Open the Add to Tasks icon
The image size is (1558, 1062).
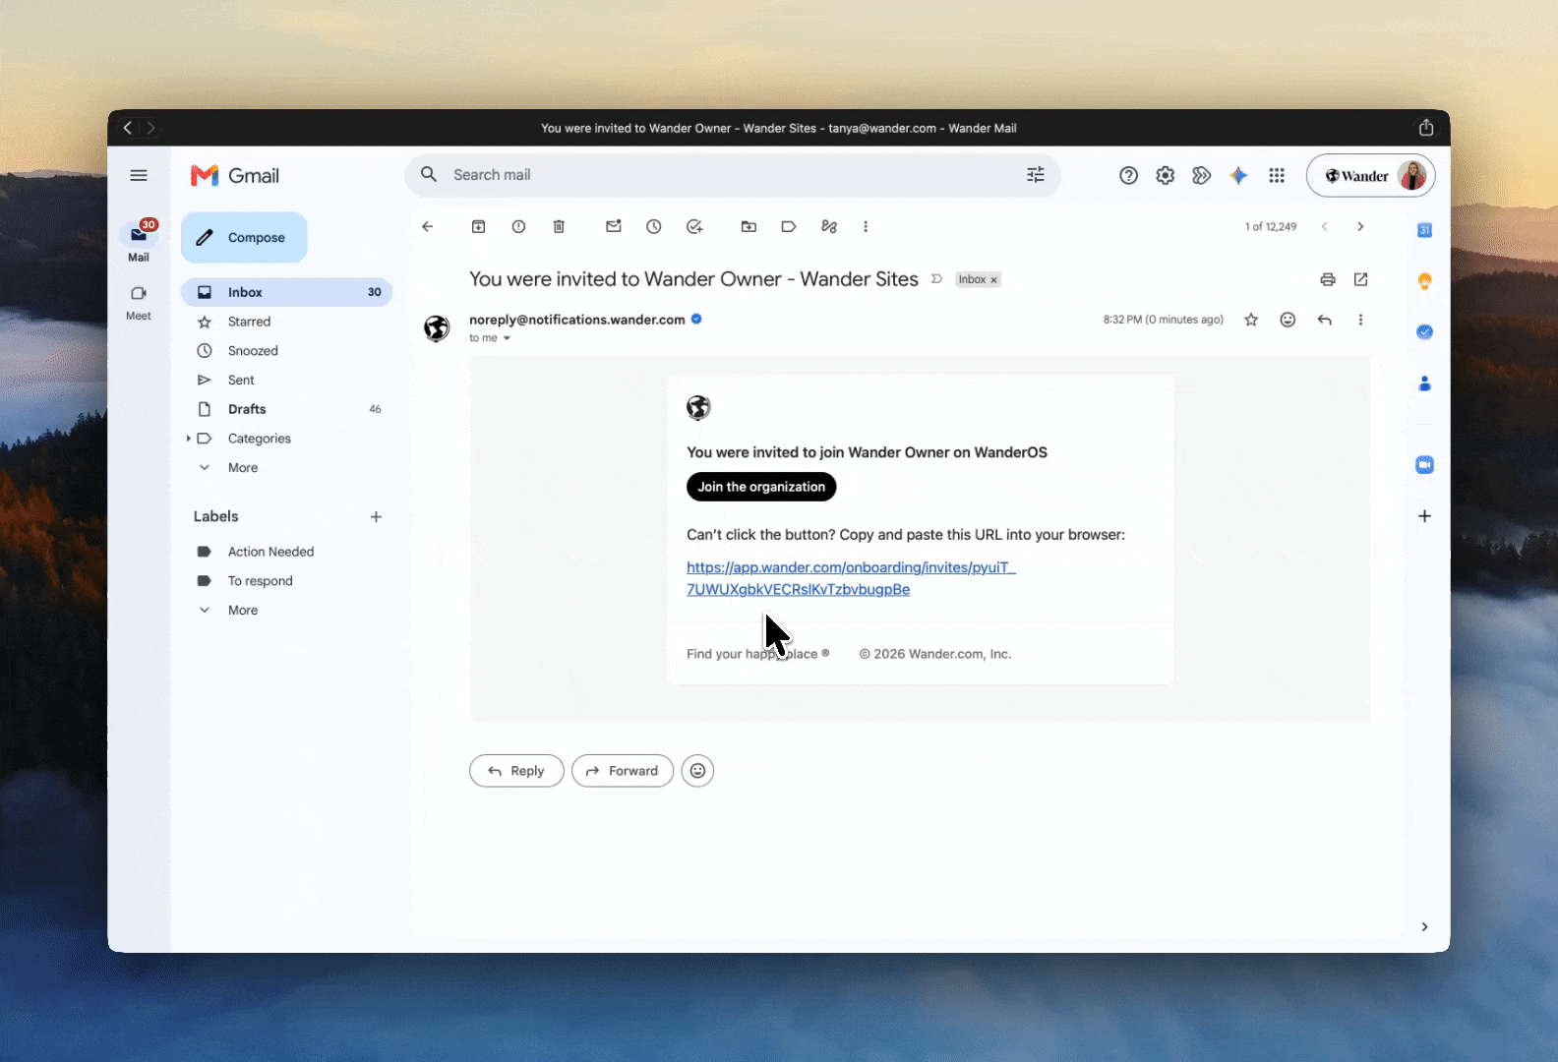point(694,226)
